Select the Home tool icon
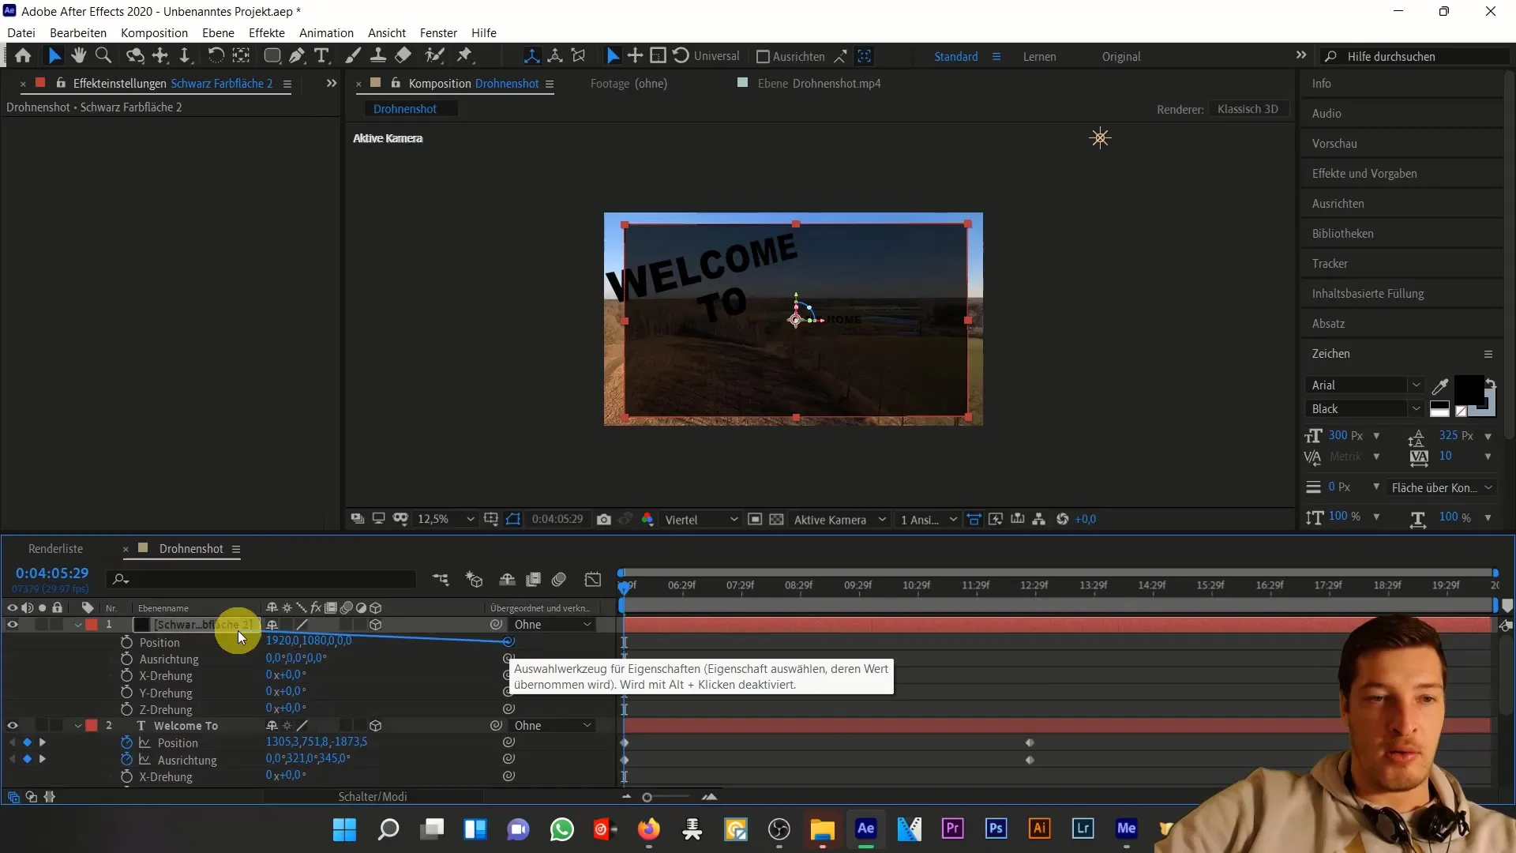Image resolution: width=1516 pixels, height=853 pixels. click(23, 56)
